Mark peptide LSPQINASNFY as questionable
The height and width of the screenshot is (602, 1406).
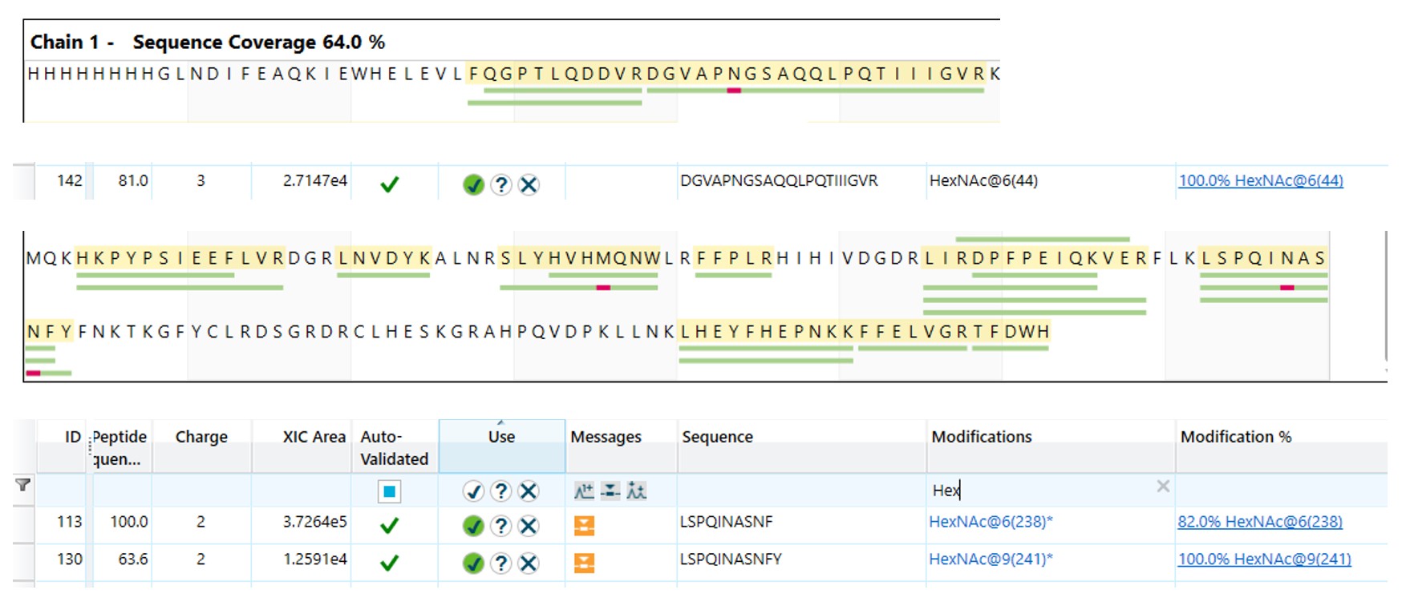(500, 564)
